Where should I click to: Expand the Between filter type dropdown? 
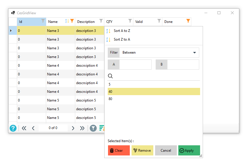194,53
